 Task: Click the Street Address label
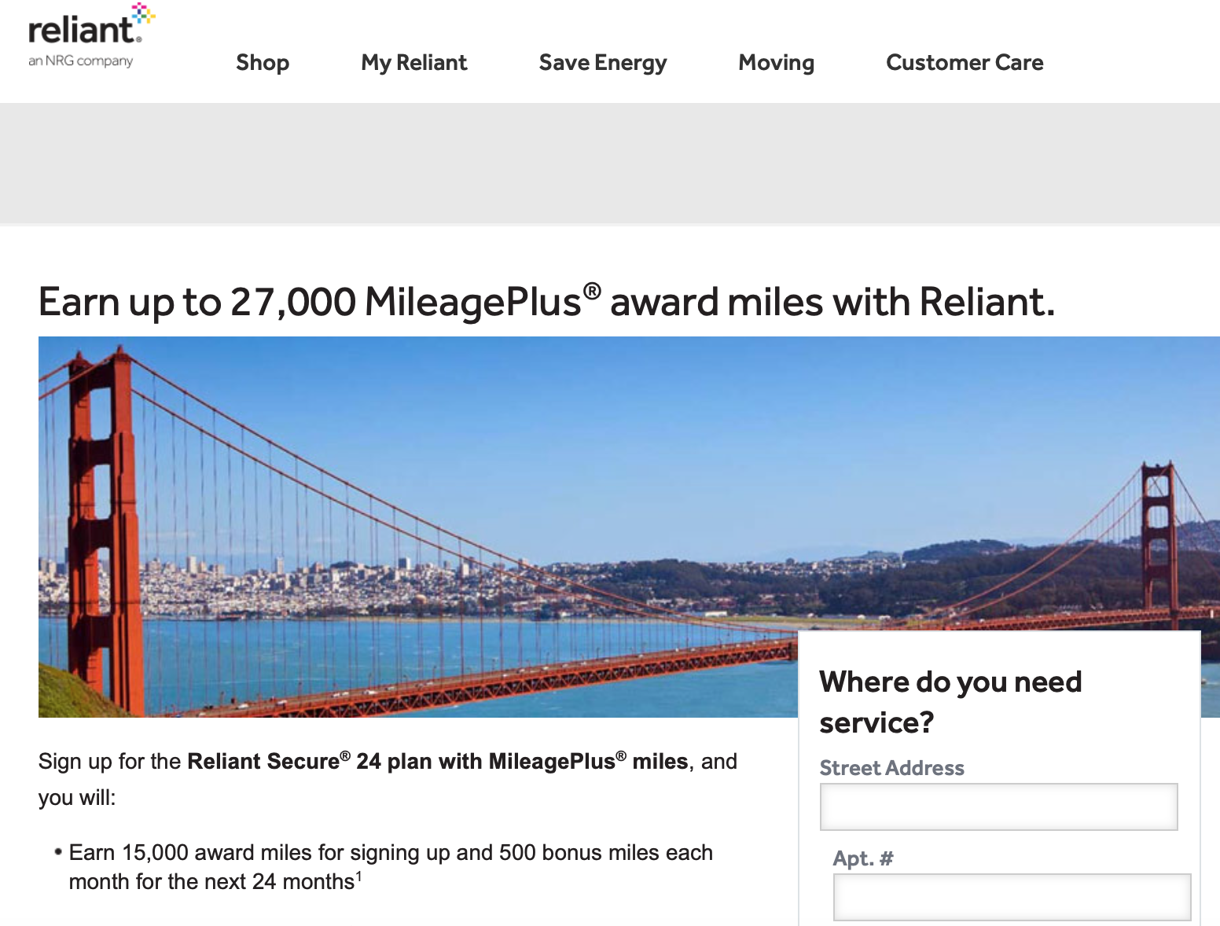pyautogui.click(x=892, y=768)
